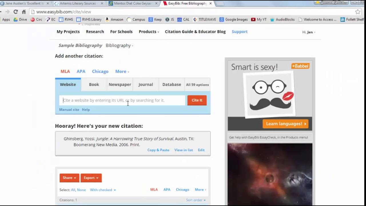Click the browser home icon
The width and height of the screenshot is (366, 206).
tap(24, 12)
